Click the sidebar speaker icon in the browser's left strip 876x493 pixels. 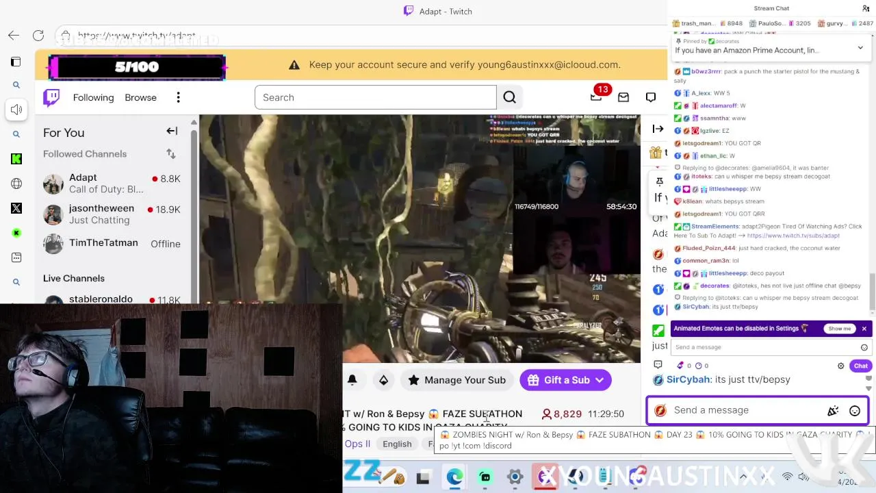(16, 110)
